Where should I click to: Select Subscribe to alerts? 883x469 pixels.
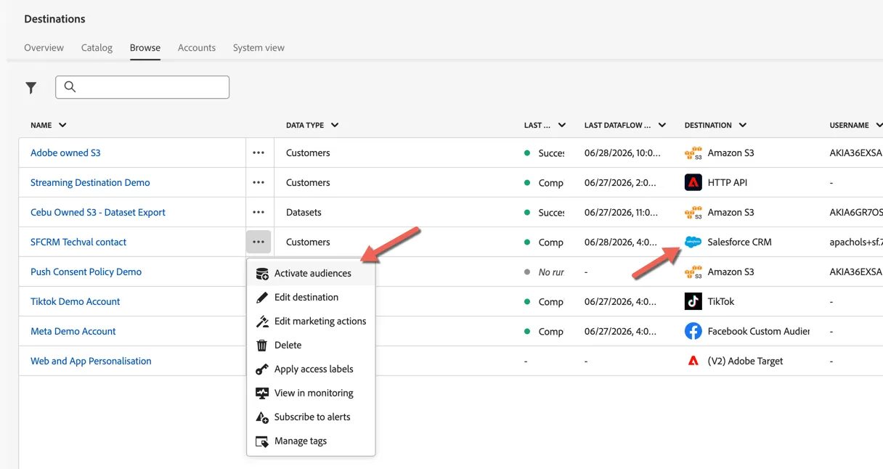point(311,417)
